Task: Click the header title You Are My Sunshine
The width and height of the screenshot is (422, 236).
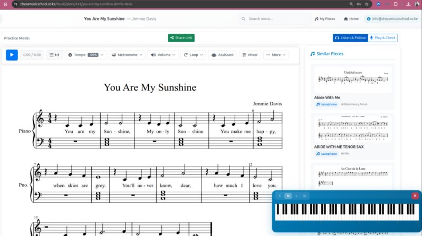Action: [x=104, y=19]
